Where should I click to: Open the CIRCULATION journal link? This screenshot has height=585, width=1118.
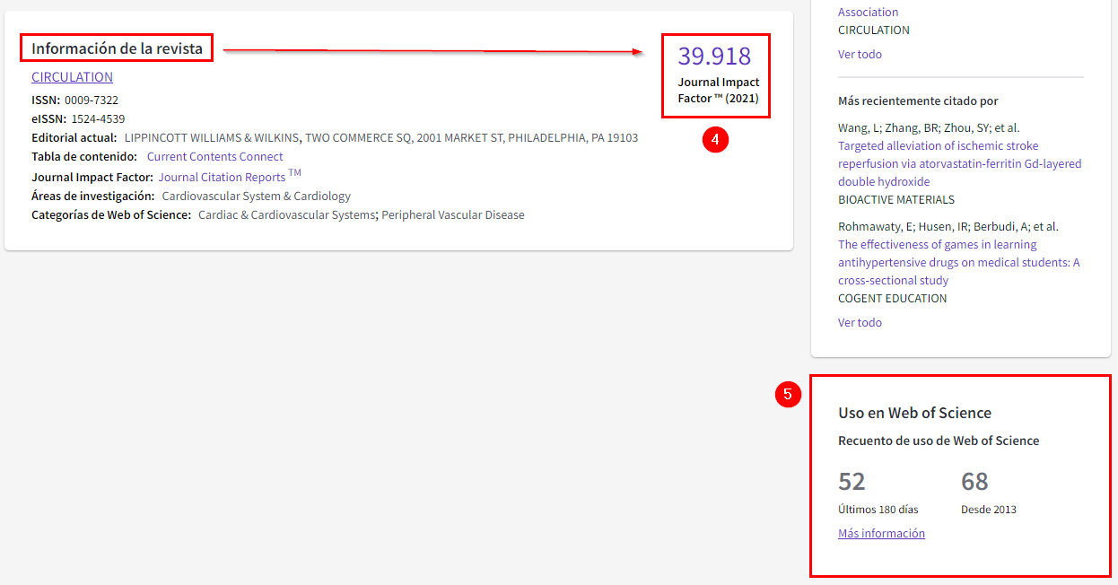(72, 77)
